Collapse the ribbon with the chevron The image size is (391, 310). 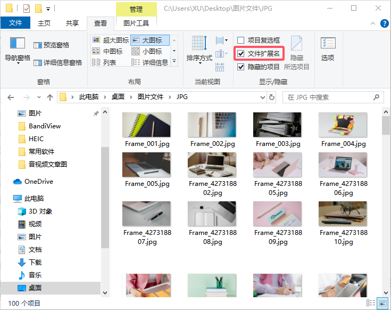[x=373, y=23]
